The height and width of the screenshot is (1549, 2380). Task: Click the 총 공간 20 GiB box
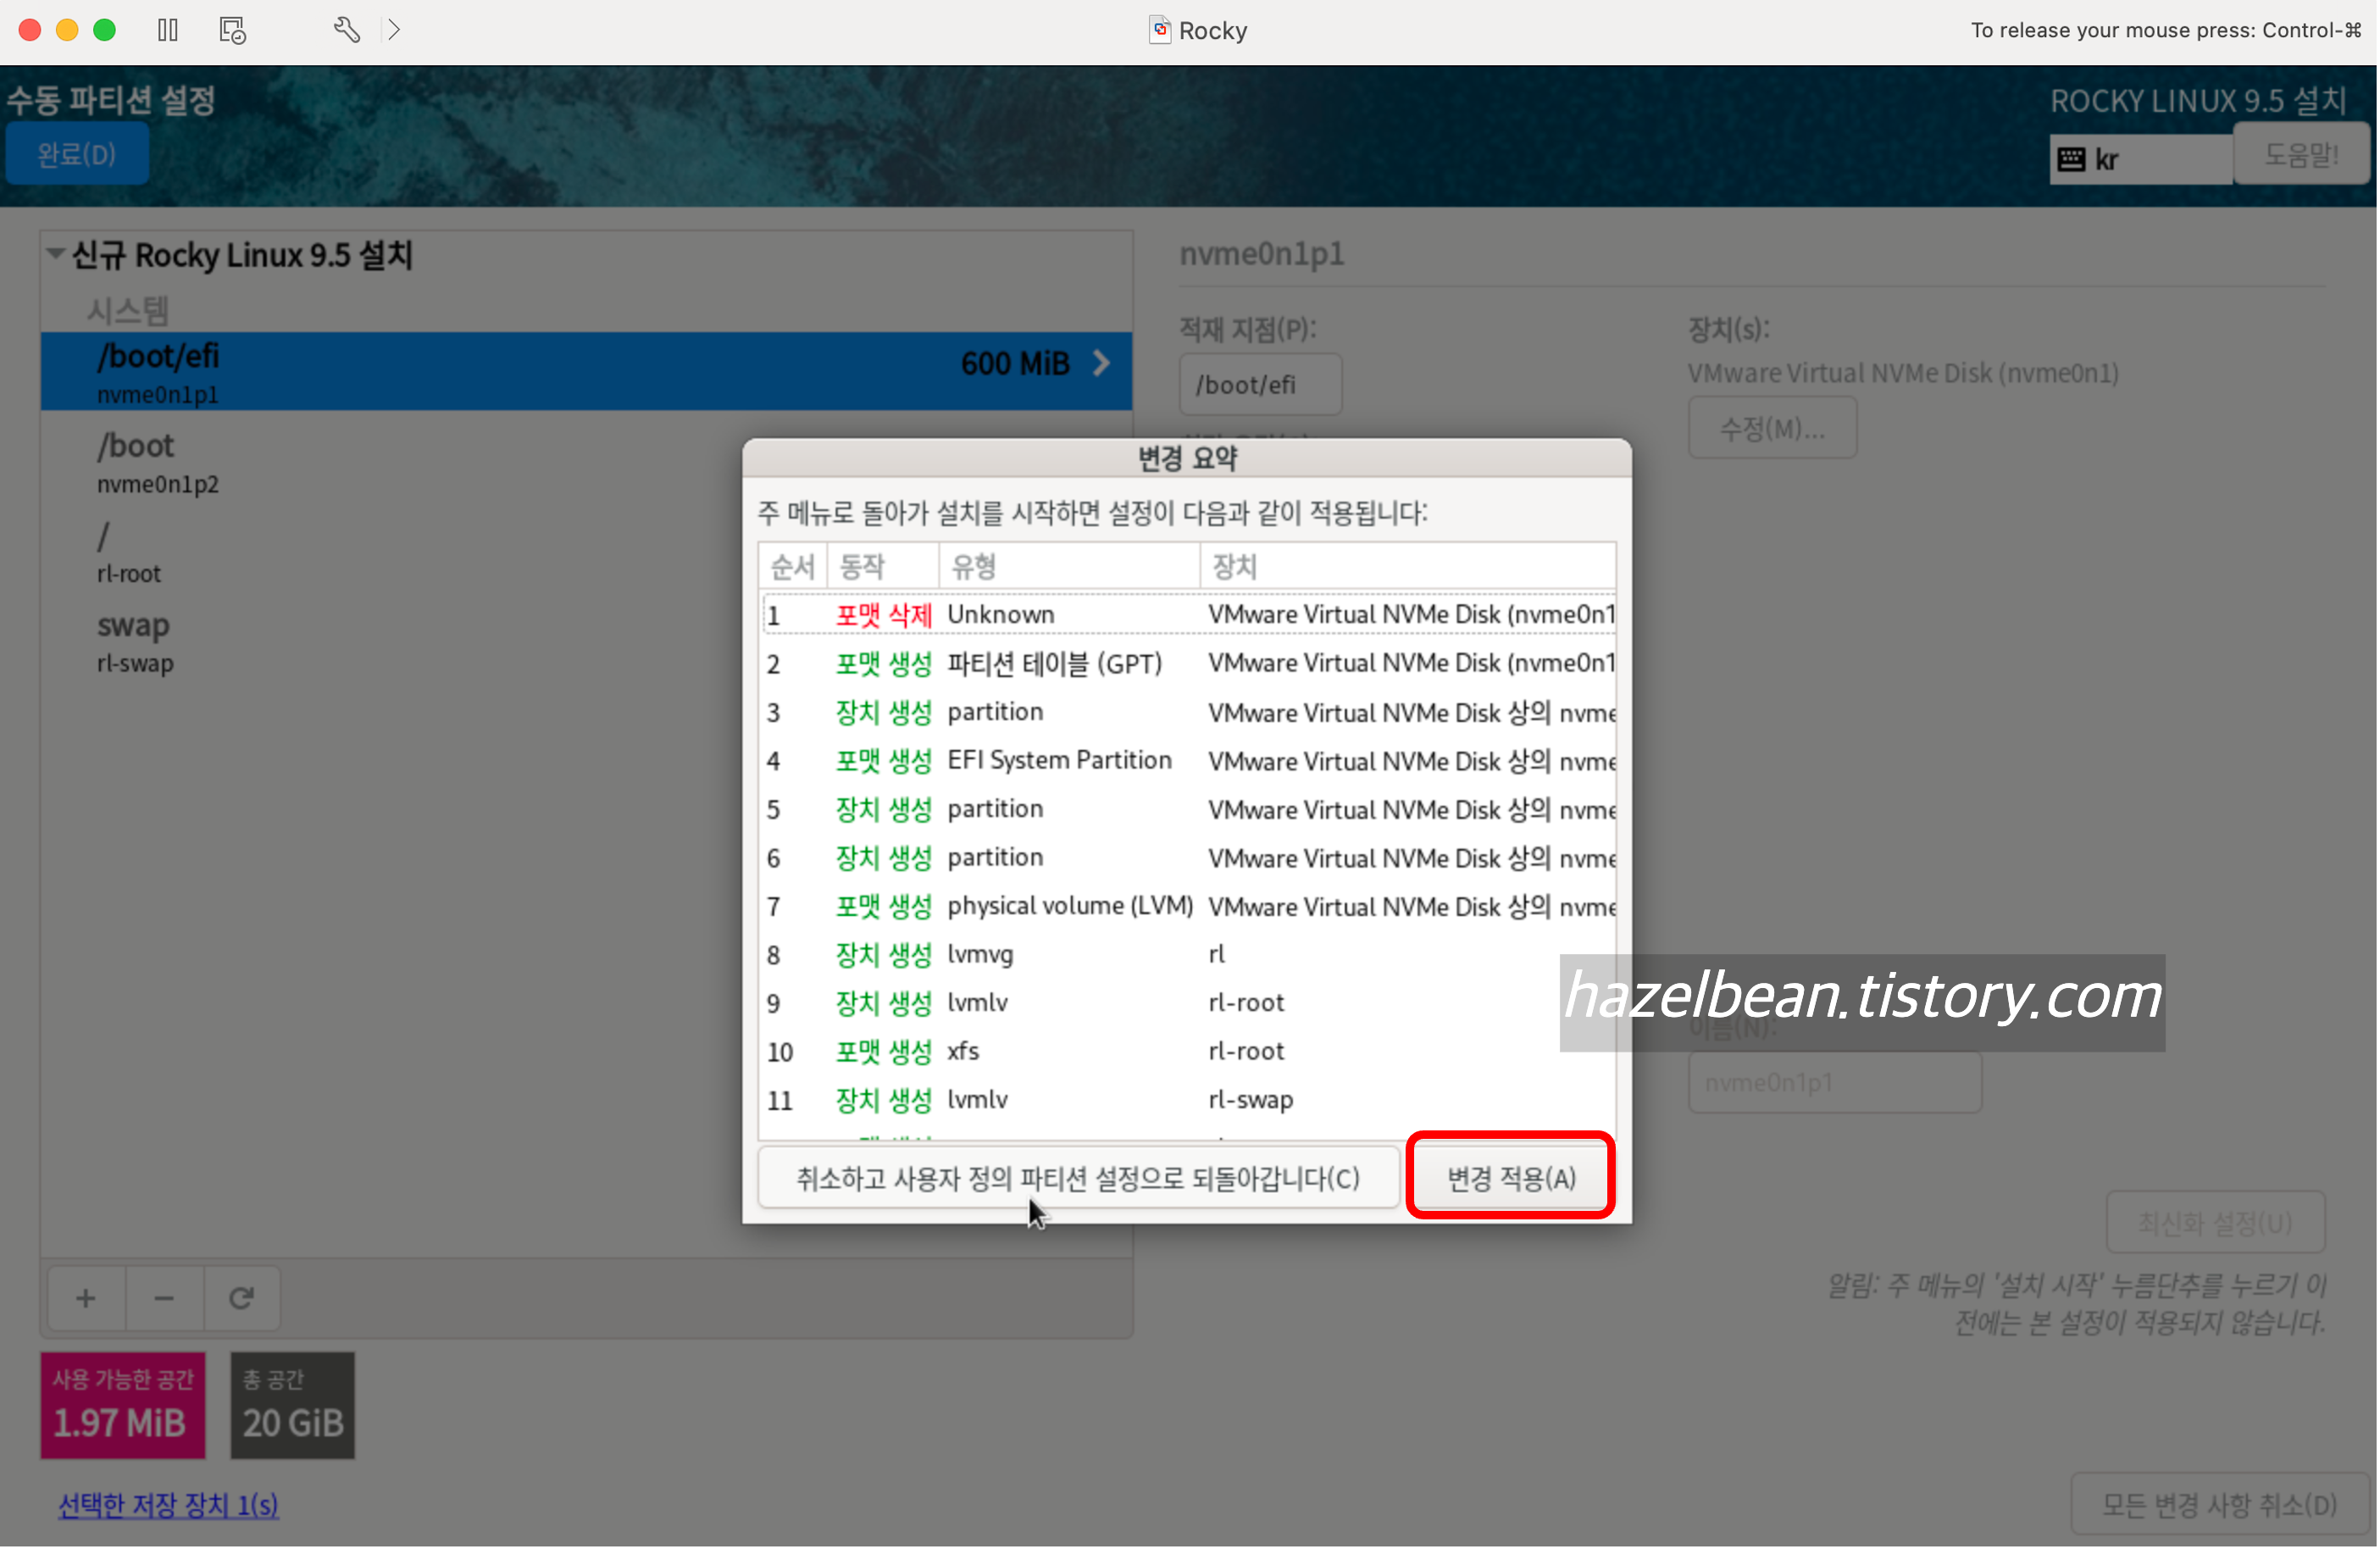click(293, 1406)
